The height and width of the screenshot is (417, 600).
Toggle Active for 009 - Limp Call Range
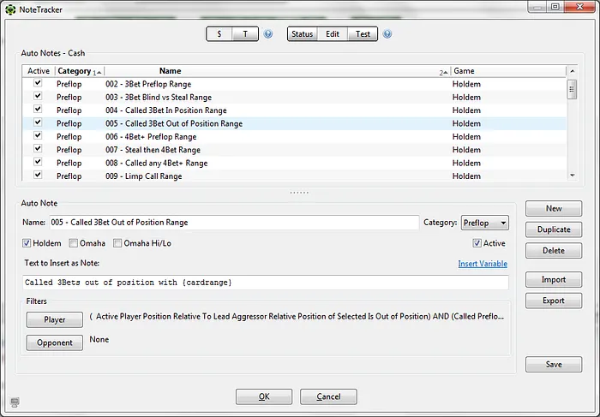pos(38,175)
